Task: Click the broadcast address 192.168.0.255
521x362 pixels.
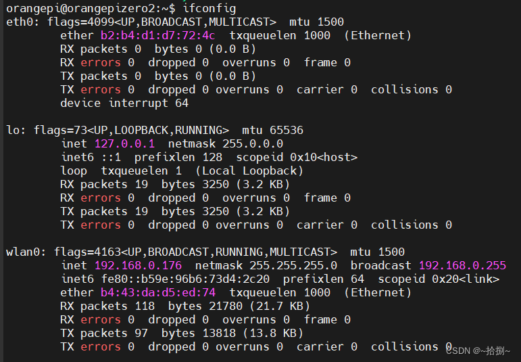Action: (462, 265)
